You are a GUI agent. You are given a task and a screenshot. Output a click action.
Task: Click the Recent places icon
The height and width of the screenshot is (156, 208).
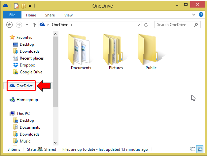pyautogui.click(x=16, y=58)
